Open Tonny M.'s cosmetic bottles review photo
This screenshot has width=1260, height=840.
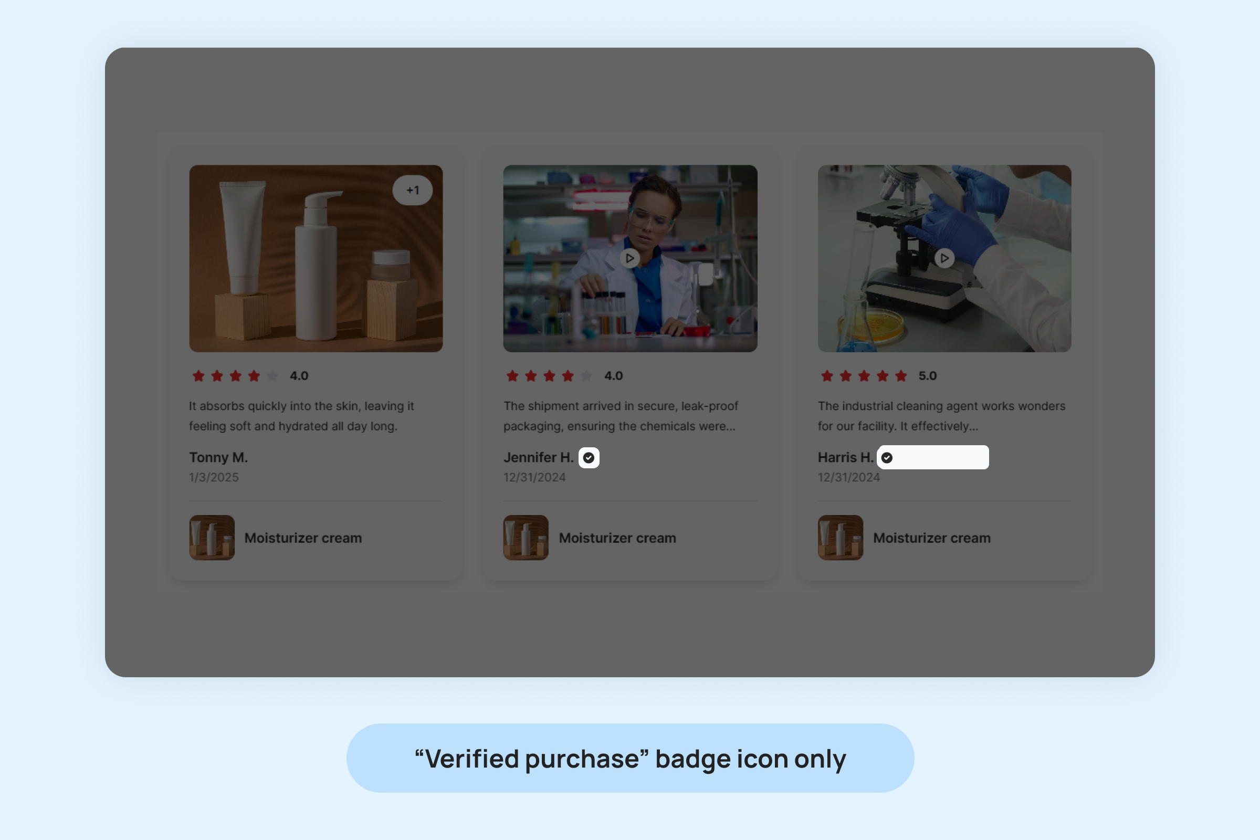pyautogui.click(x=316, y=258)
